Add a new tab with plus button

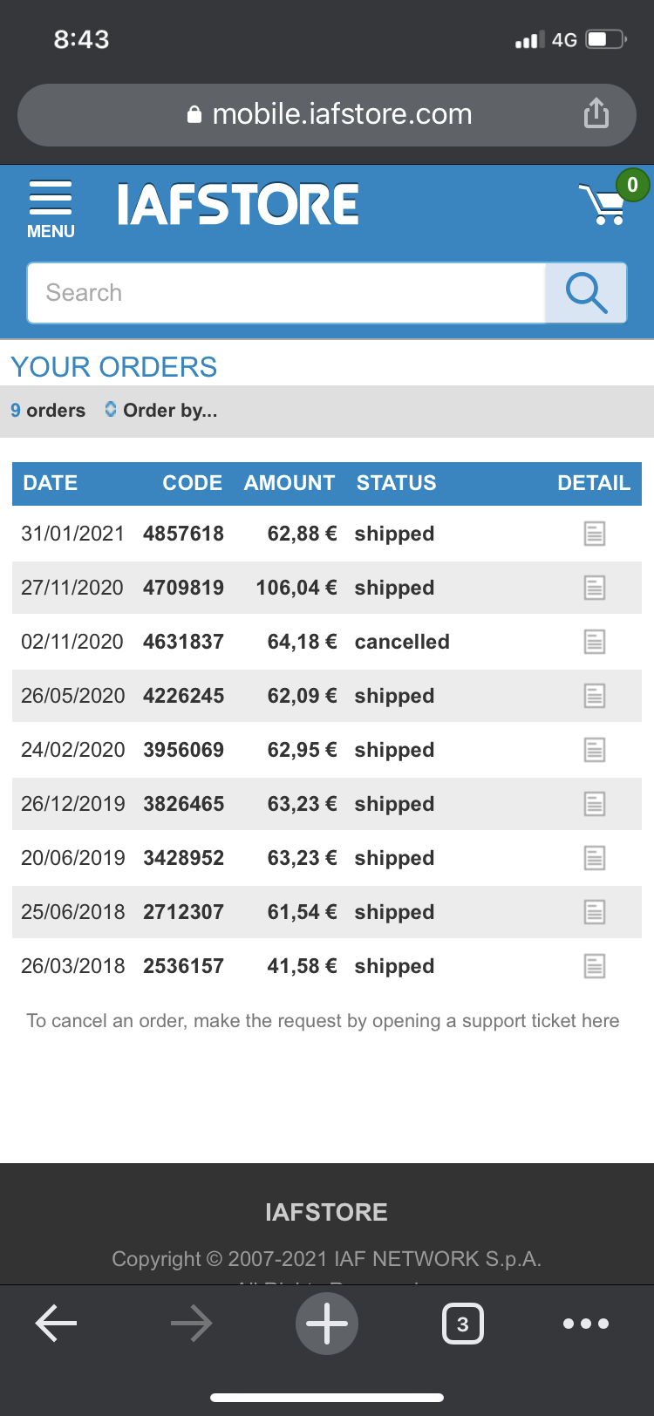click(x=327, y=1324)
